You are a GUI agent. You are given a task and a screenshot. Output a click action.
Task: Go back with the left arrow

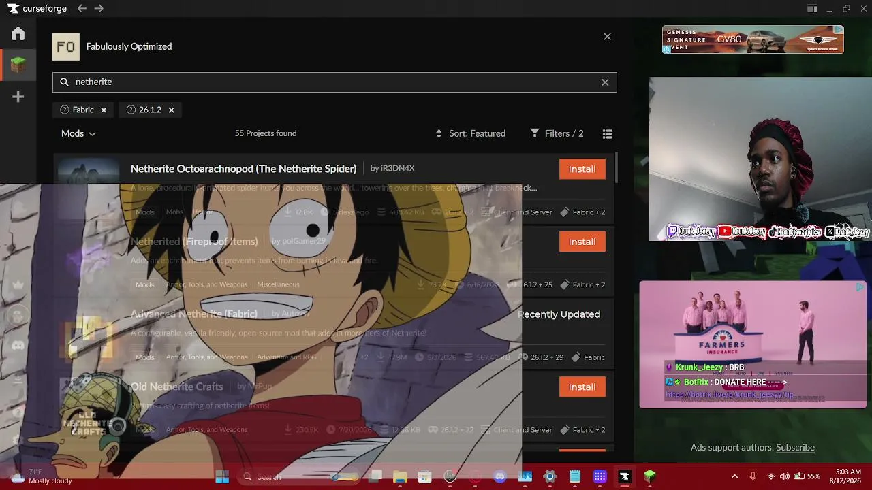(82, 8)
